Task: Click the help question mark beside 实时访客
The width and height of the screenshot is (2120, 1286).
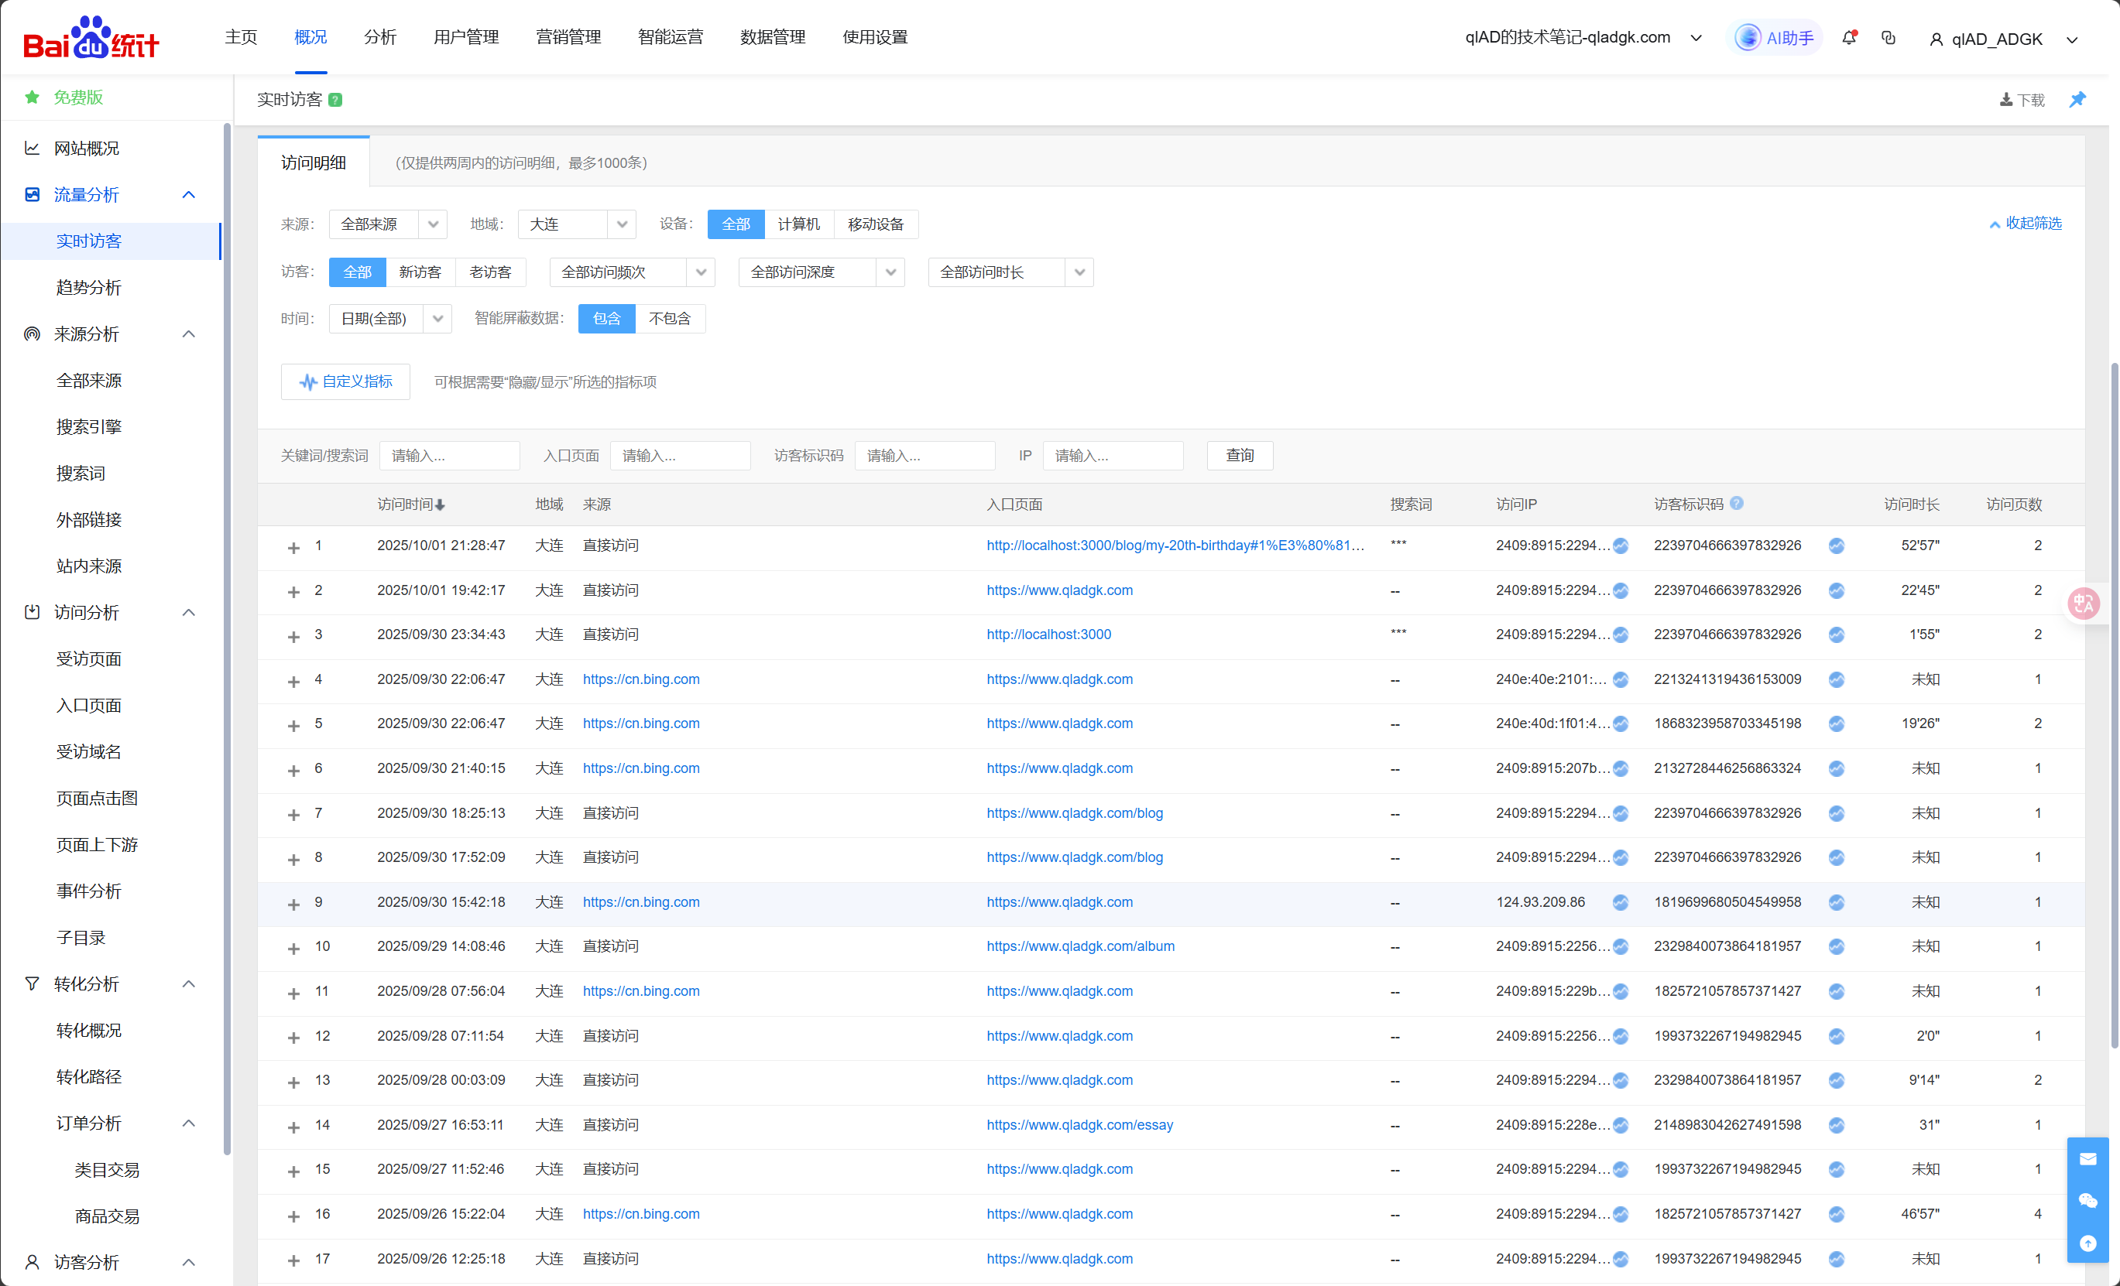Action: (335, 100)
